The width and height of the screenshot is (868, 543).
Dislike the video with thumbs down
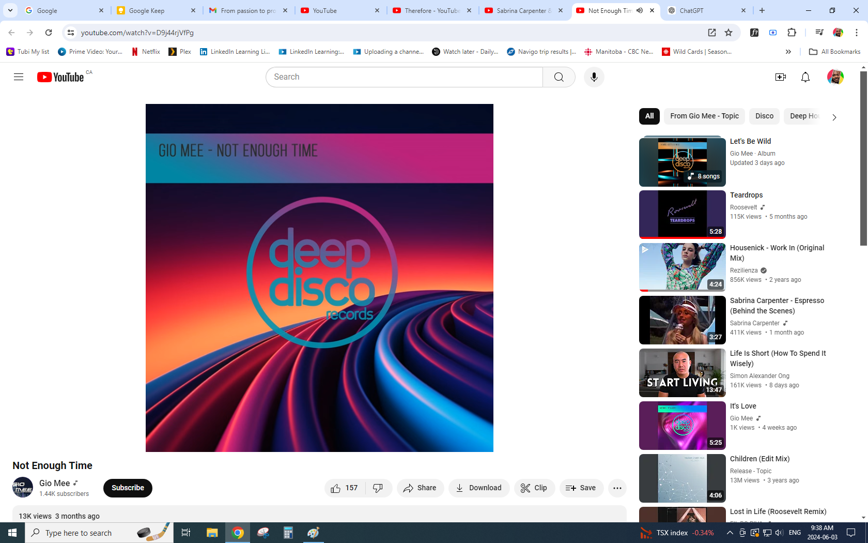coord(378,488)
